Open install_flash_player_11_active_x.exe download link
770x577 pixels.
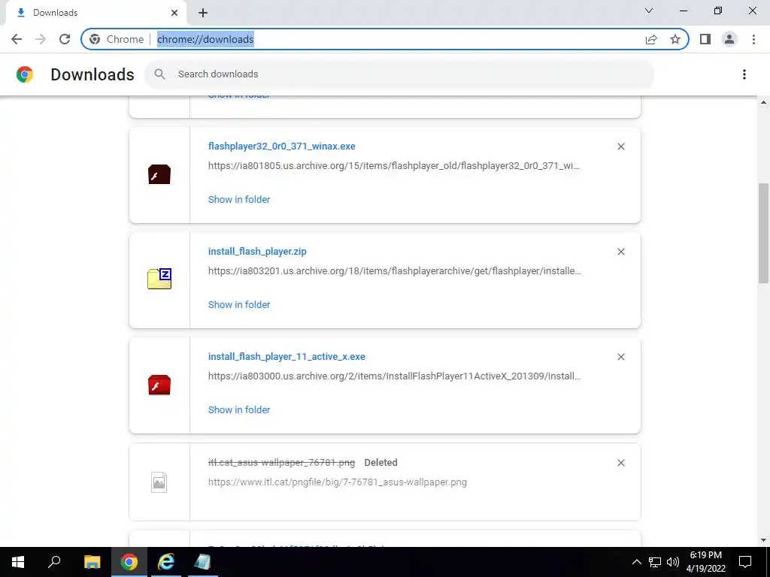(x=286, y=357)
